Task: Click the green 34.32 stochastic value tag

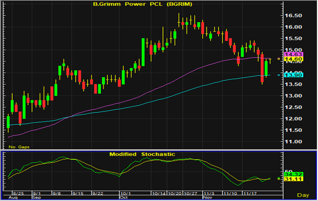Action: point(293,174)
